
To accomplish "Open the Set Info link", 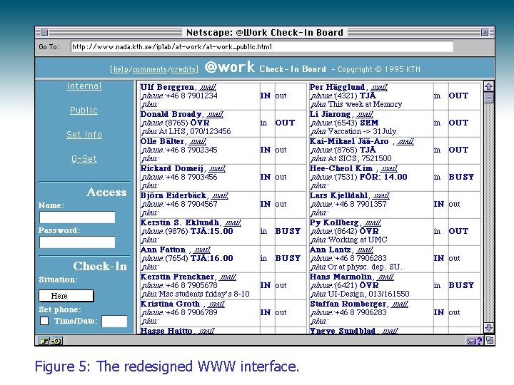I will (x=84, y=135).
